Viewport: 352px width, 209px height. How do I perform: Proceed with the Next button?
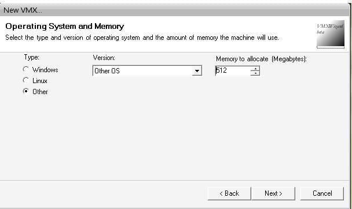pos(273,193)
